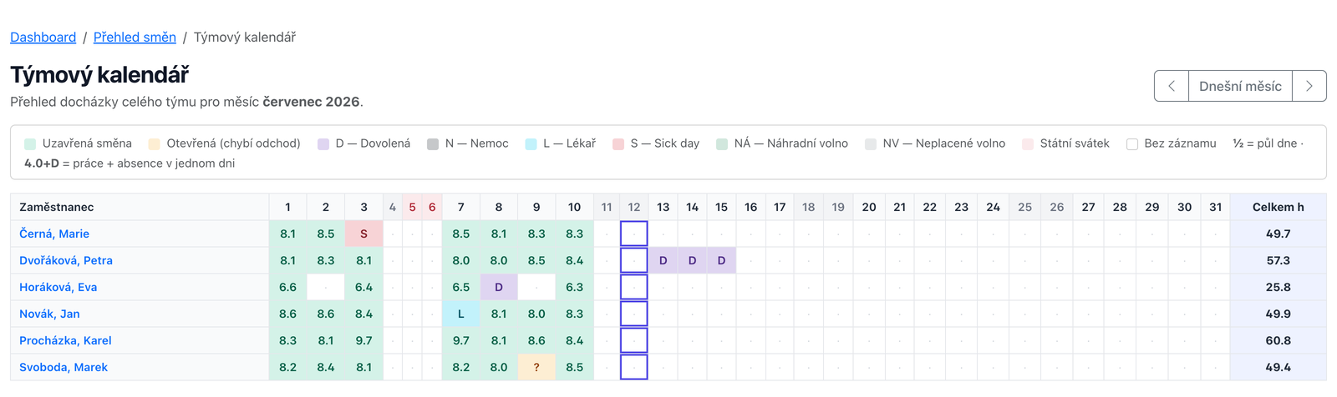This screenshot has height=397, width=1337.
Task: Click the L — Lékař legend swatch
Action: (x=531, y=143)
